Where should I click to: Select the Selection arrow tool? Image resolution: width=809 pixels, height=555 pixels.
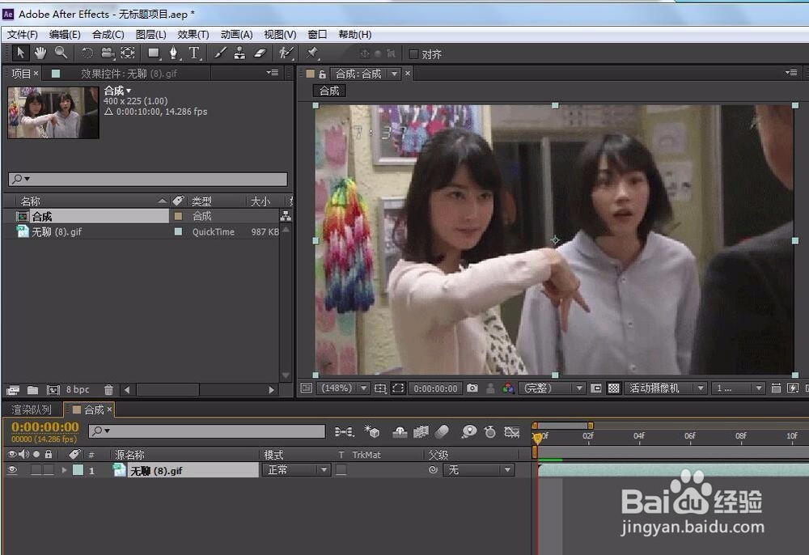(x=20, y=53)
